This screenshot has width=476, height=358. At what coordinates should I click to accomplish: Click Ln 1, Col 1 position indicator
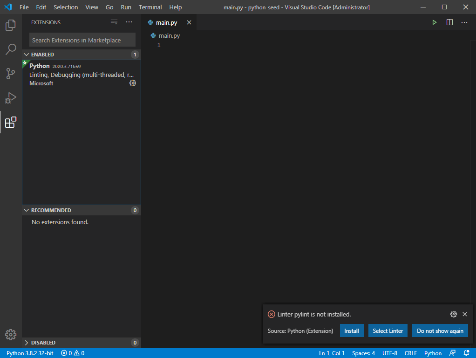[332, 353]
